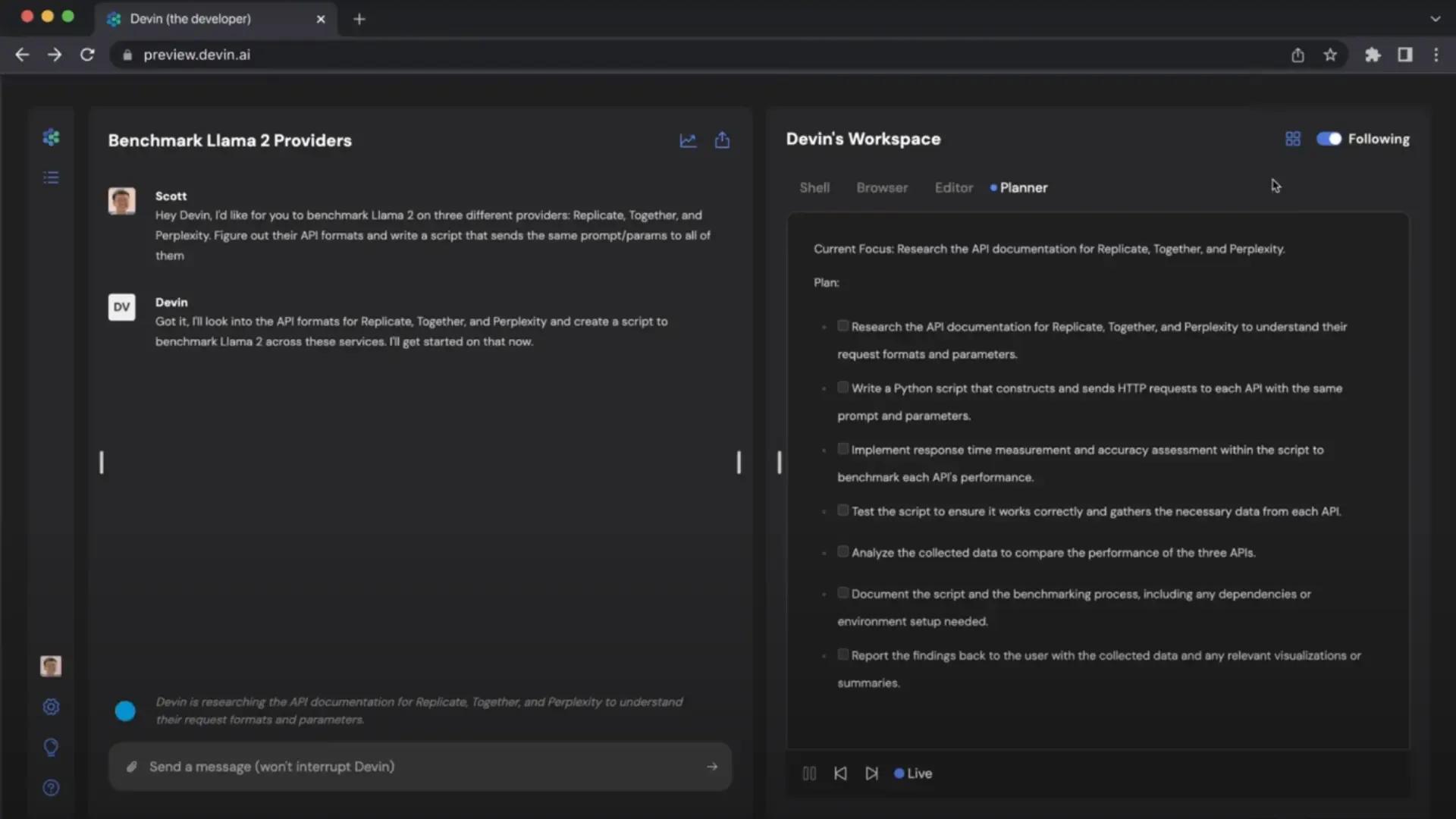This screenshot has height=819, width=1456.
Task: Go forward in the browser
Action: (55, 55)
